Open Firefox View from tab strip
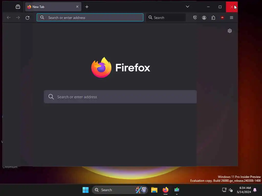This screenshot has width=262, height=196. 18,7
